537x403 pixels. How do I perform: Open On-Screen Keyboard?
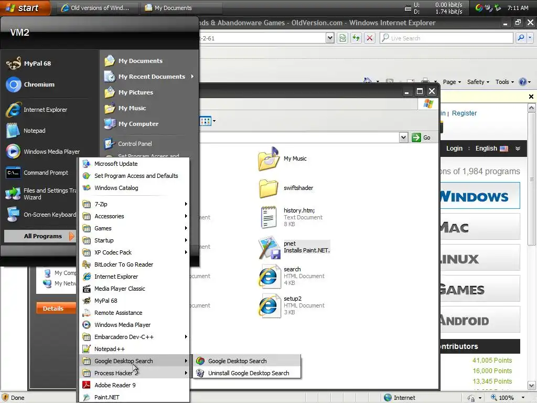(x=41, y=215)
